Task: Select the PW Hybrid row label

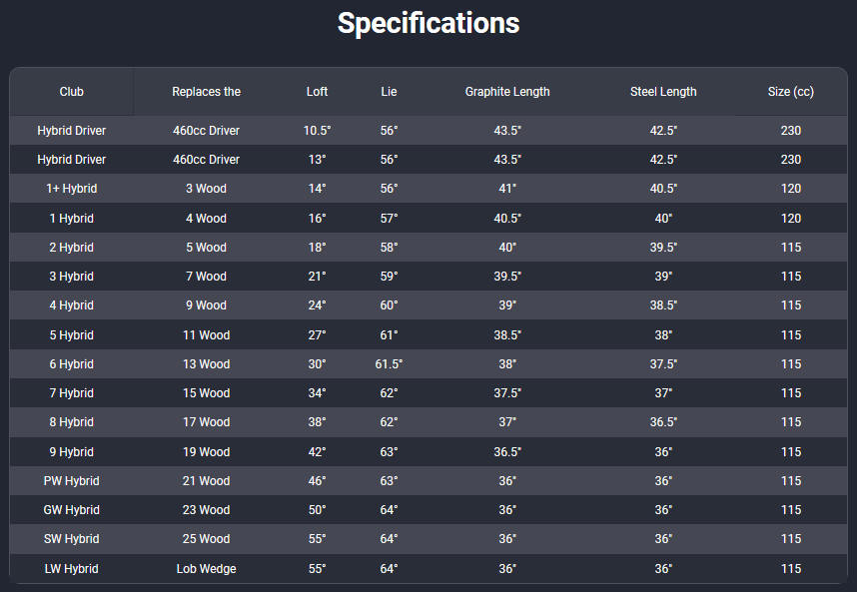Action: click(71, 481)
